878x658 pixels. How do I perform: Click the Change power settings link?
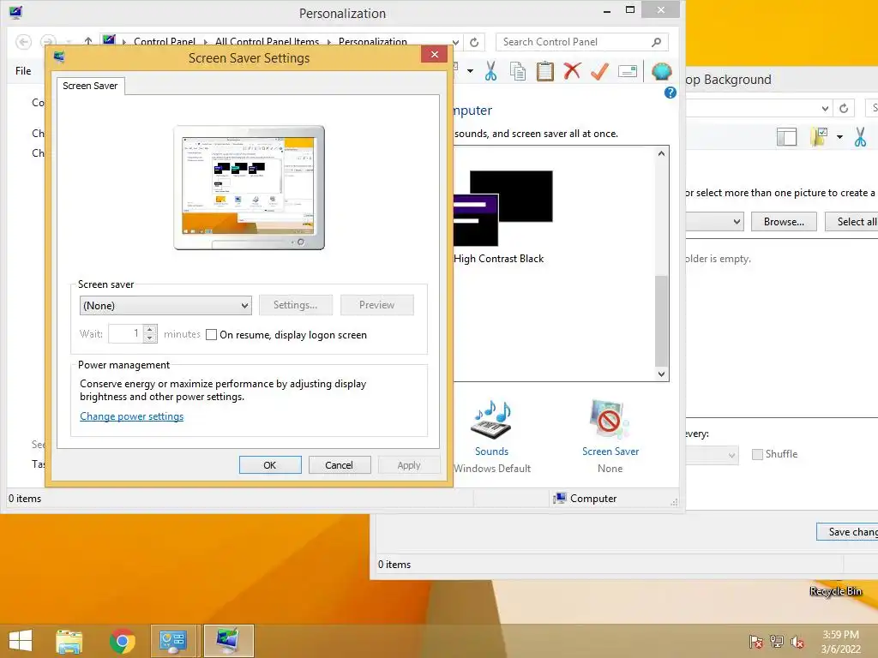pos(131,416)
